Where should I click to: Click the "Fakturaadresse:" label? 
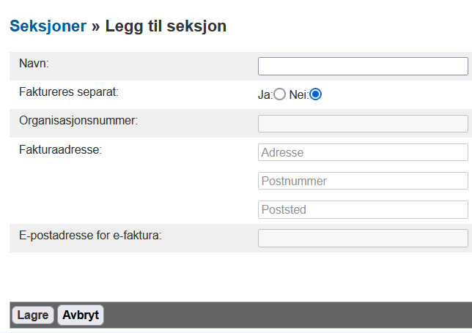coord(60,149)
